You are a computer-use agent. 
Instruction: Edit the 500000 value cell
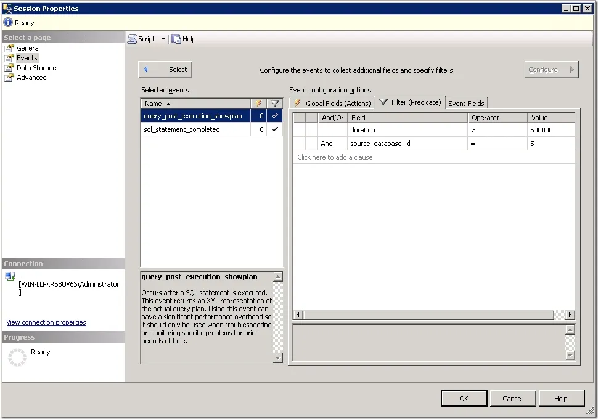coord(552,130)
